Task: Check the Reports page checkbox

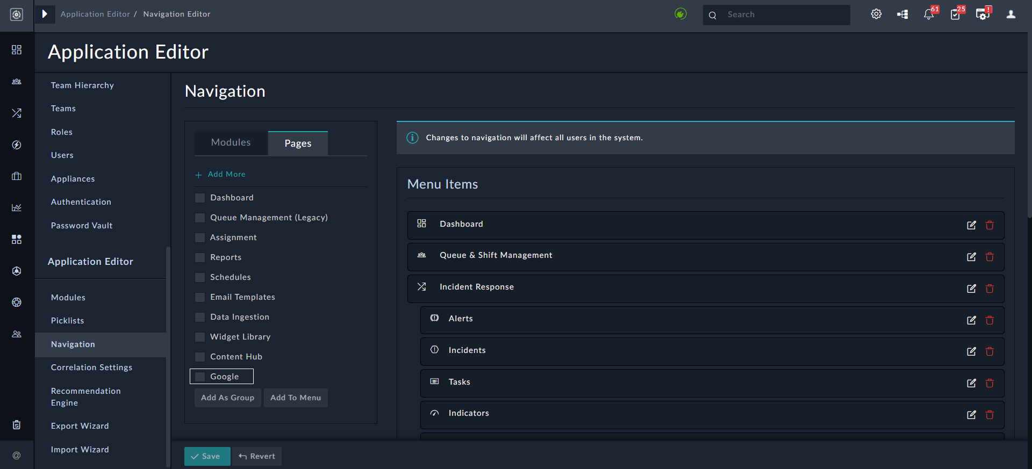Action: [200, 257]
